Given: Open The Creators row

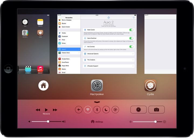Looking at the screenshot, I should click(x=109, y=60).
